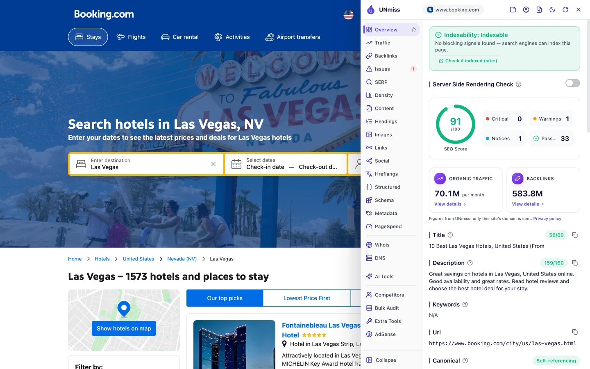
Task: Click the star icon beside Overview
Action: pos(414,30)
